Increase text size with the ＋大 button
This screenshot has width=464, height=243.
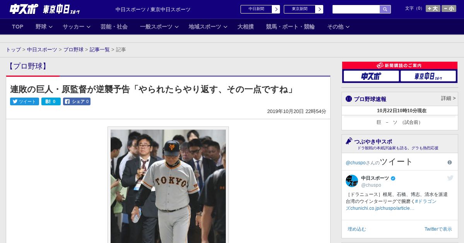(433, 8)
